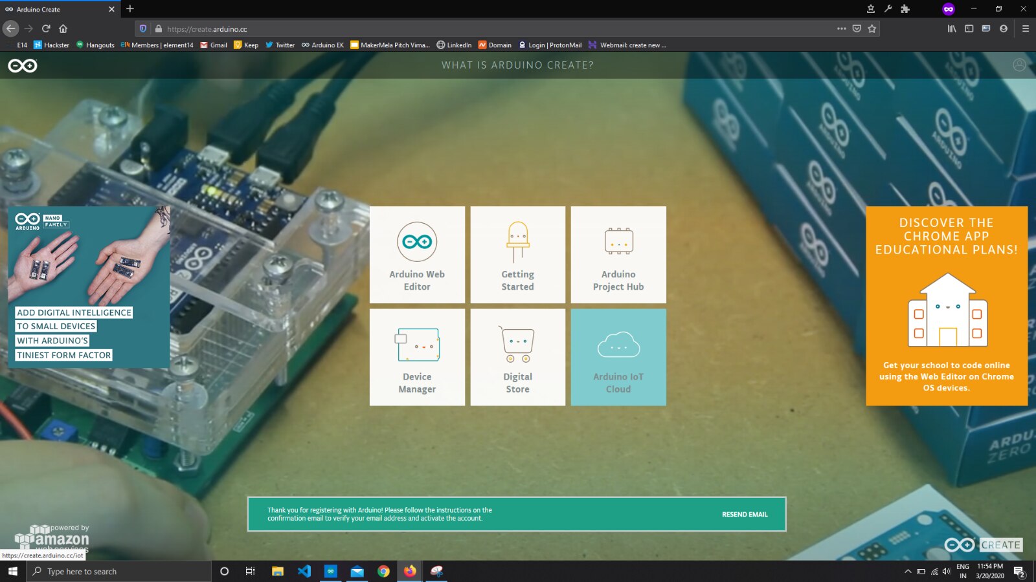Go to the browser Home page
The image size is (1036, 582).
tap(63, 28)
